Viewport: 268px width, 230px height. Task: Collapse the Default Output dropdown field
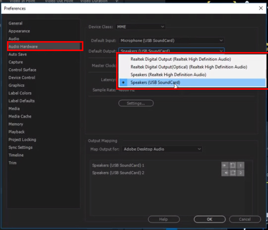[171, 51]
